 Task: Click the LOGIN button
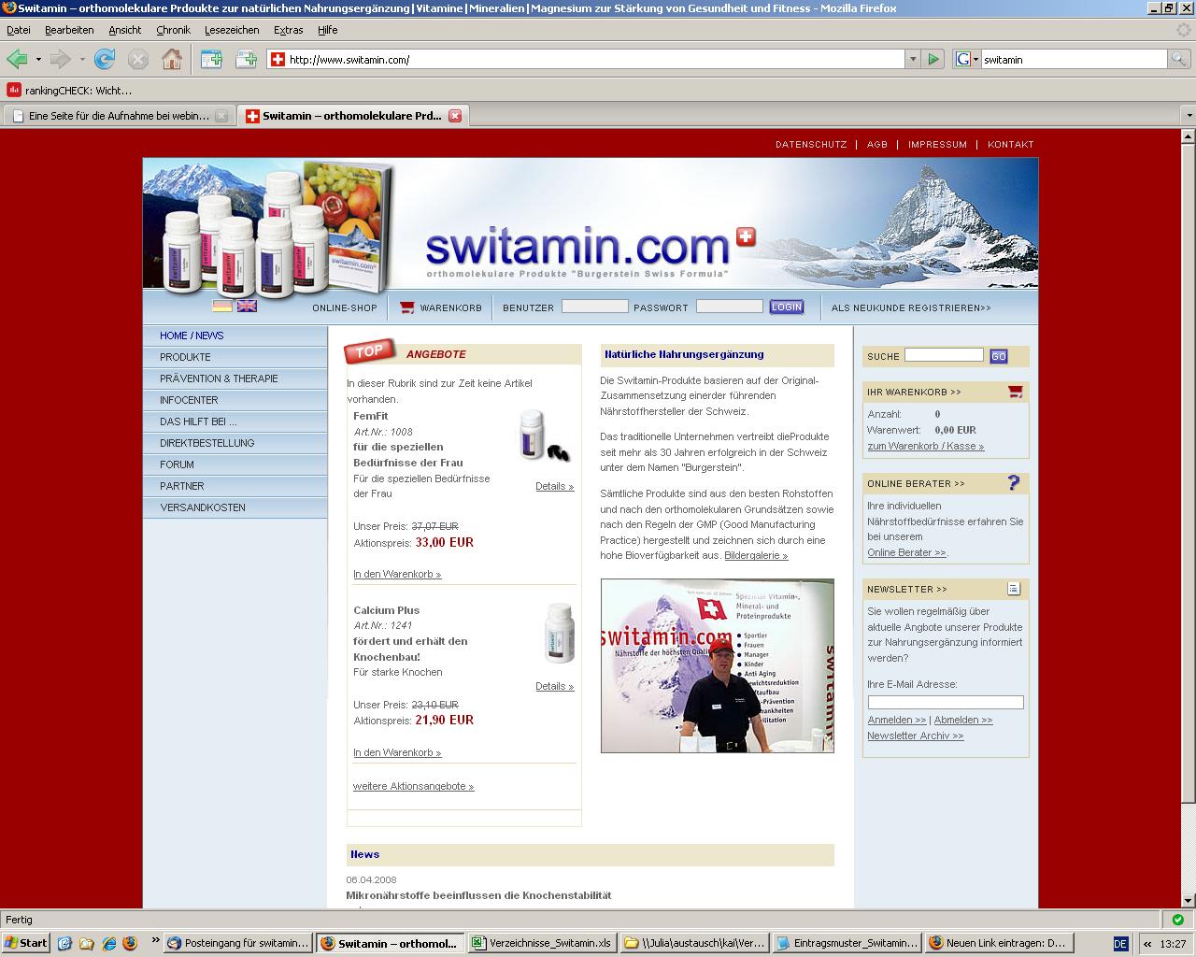point(787,307)
